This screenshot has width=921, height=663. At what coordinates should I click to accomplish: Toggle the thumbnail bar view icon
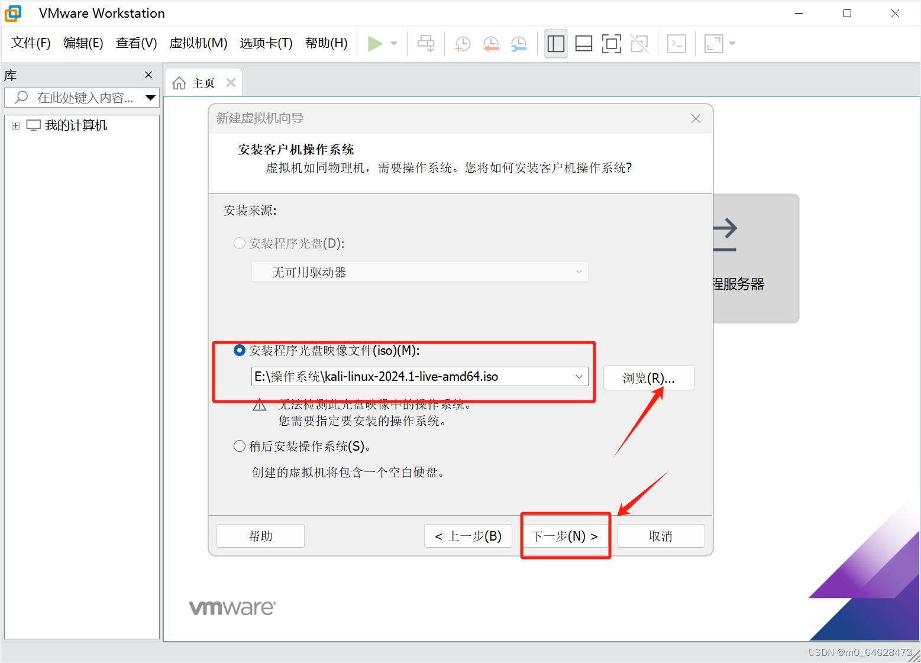click(x=584, y=44)
